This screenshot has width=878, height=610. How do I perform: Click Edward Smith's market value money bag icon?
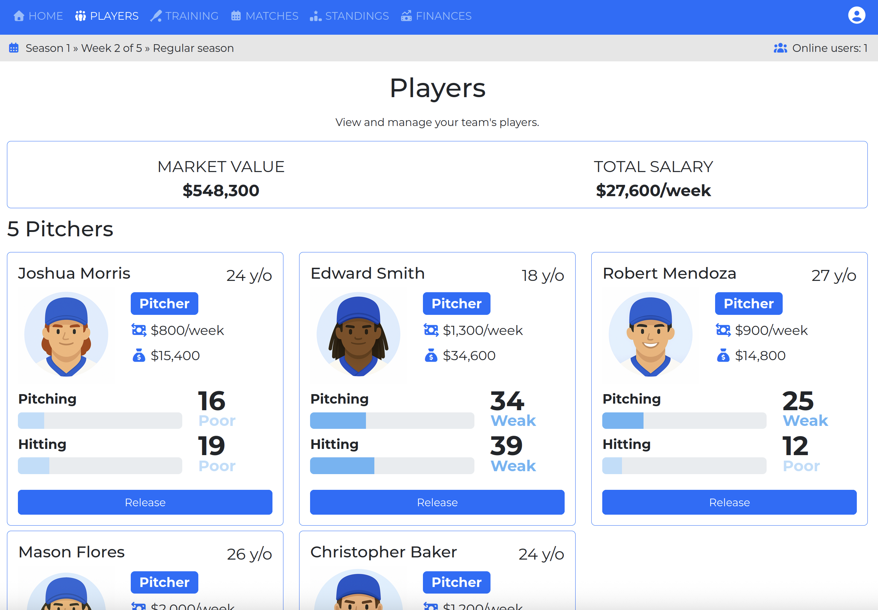click(431, 355)
